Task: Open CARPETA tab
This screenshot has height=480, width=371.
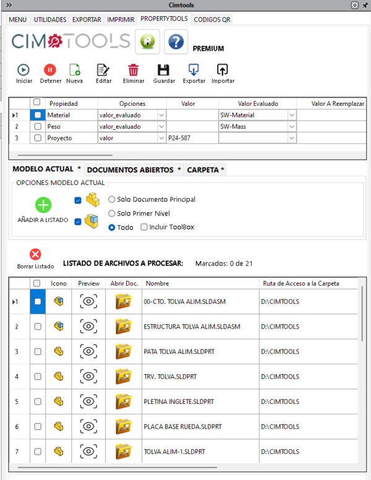Action: [x=205, y=170]
